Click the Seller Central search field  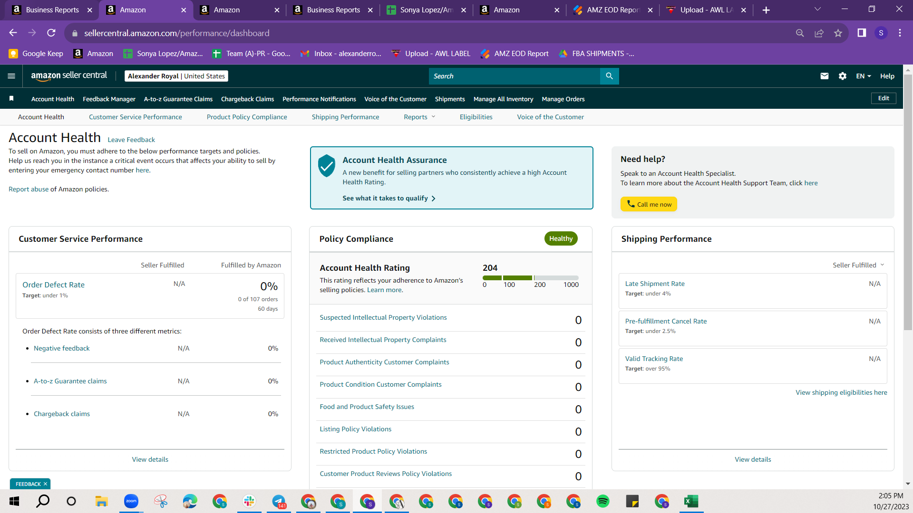click(515, 76)
